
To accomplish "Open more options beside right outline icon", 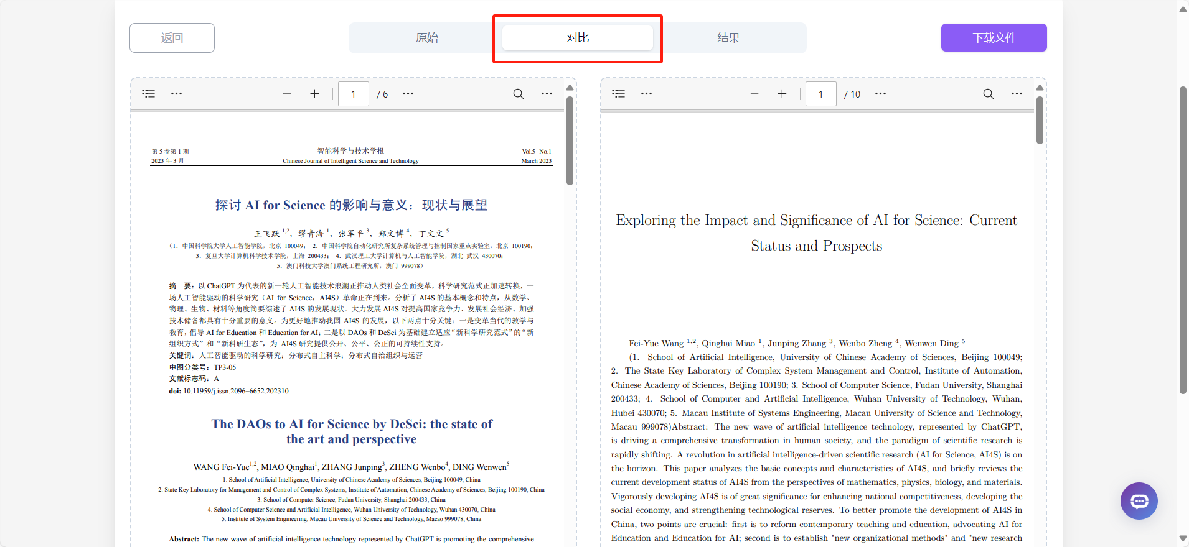I will [x=647, y=94].
